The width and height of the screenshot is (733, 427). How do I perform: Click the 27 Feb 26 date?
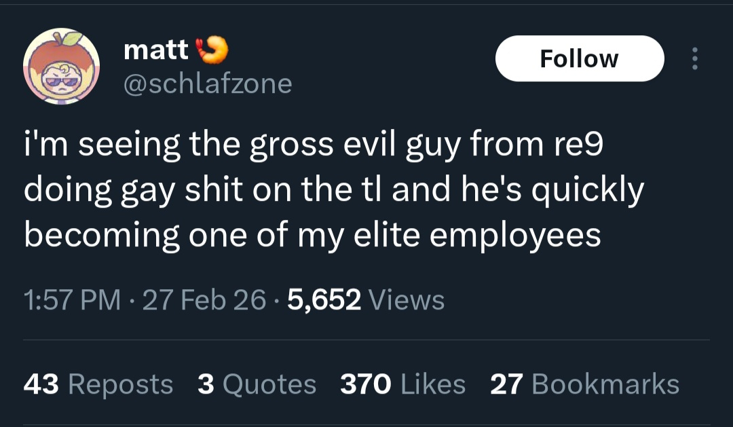coord(204,299)
